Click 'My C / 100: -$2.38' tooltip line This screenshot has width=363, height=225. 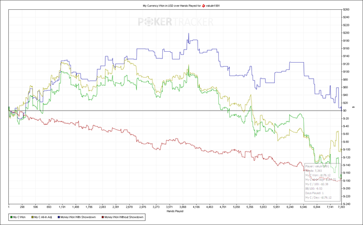[x=317, y=184]
